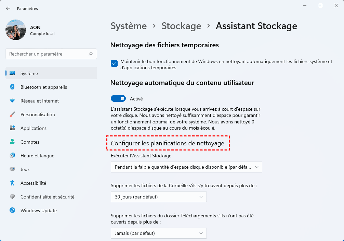344x241 pixels.
Task: Go to Stockage in the breadcrumb
Action: 181,26
